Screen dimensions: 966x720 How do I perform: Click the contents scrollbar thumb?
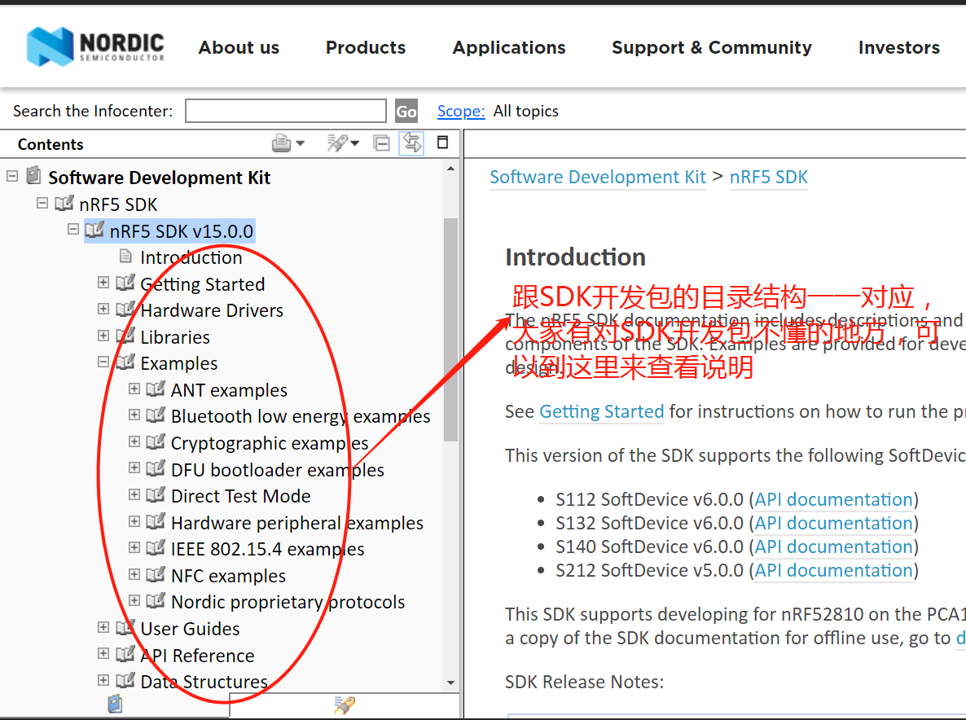coord(450,330)
